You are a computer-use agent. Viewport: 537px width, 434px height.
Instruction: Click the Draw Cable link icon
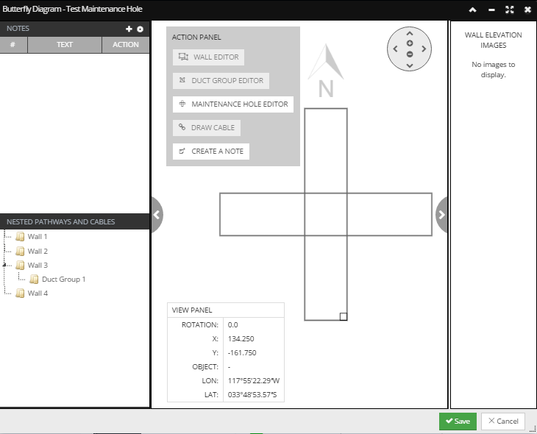tap(182, 127)
